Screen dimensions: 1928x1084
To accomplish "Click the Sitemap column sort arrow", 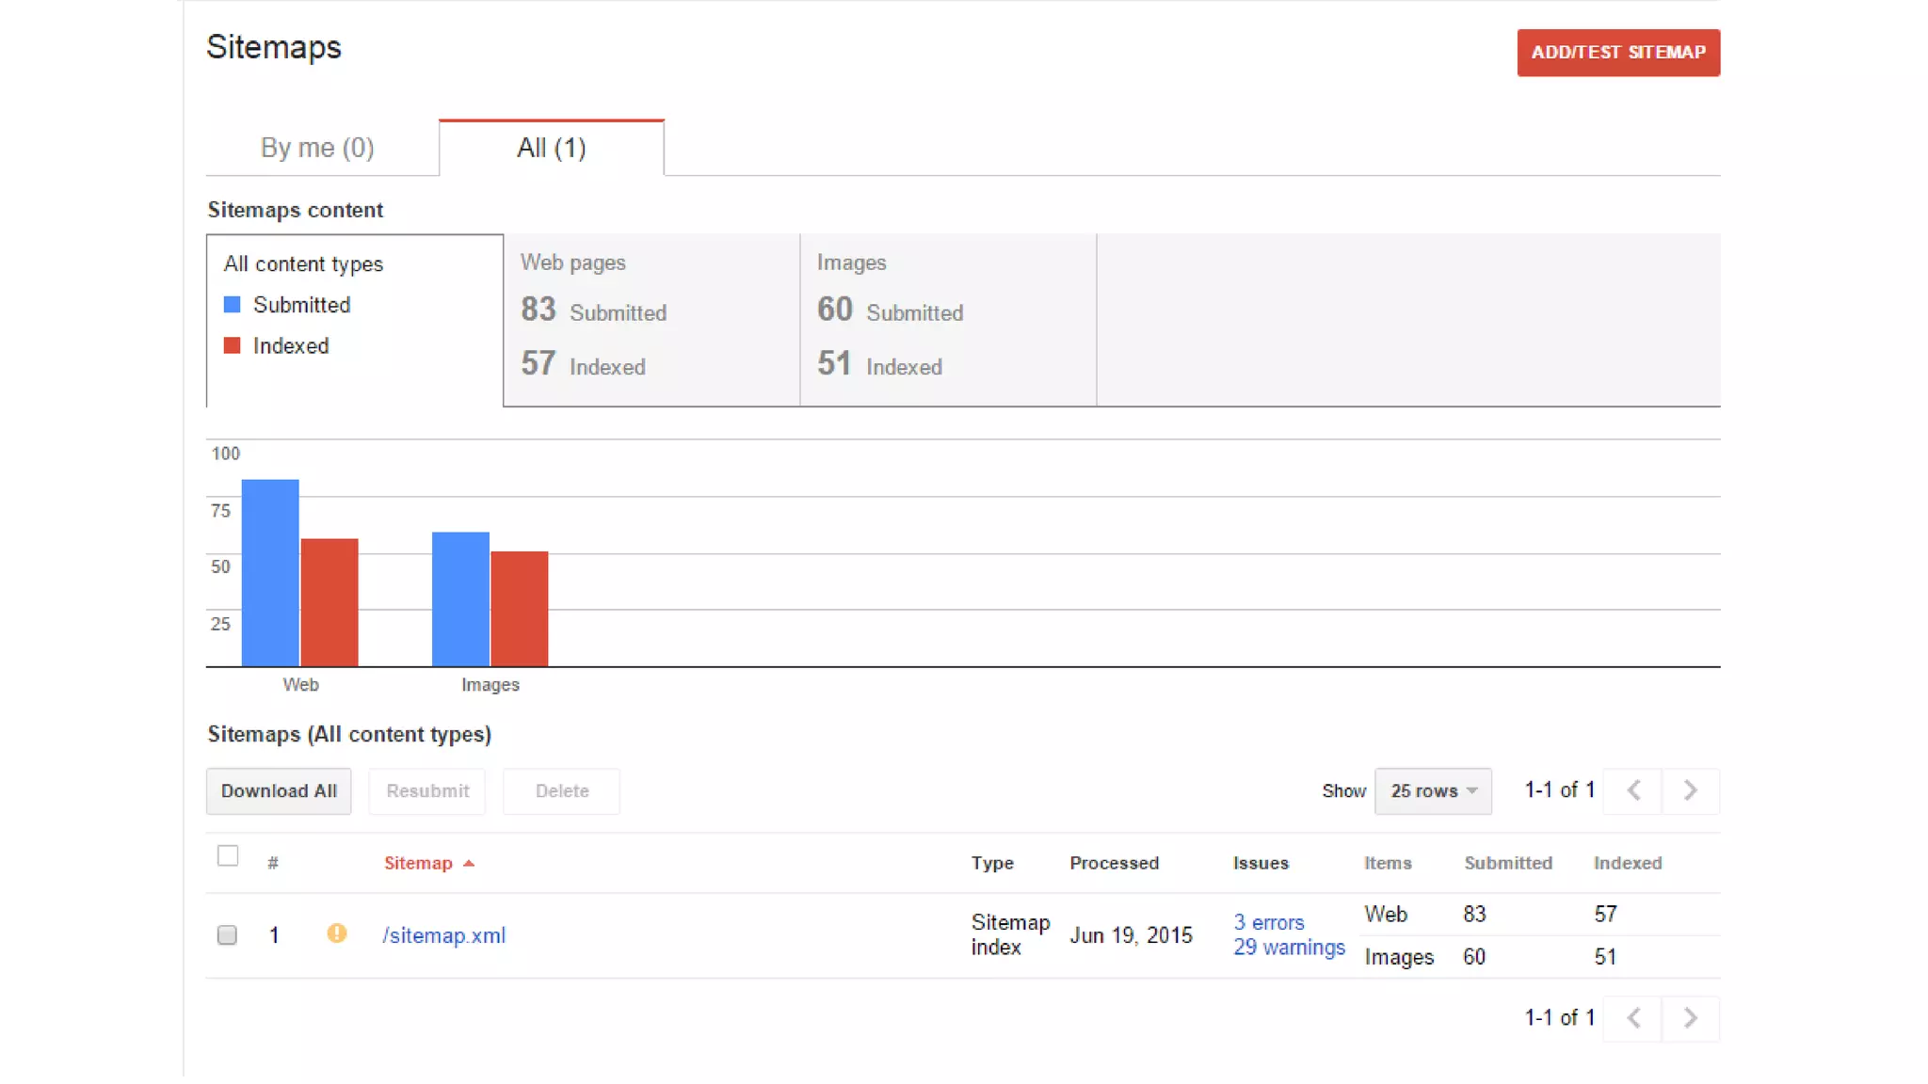I will (469, 863).
